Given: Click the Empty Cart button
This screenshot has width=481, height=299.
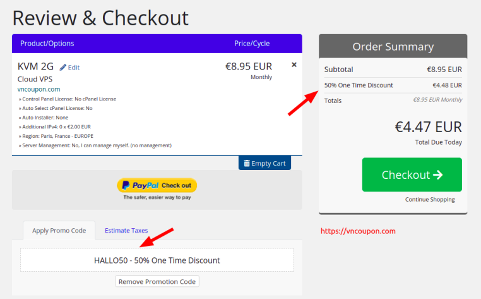Looking at the screenshot, I should pos(264,163).
